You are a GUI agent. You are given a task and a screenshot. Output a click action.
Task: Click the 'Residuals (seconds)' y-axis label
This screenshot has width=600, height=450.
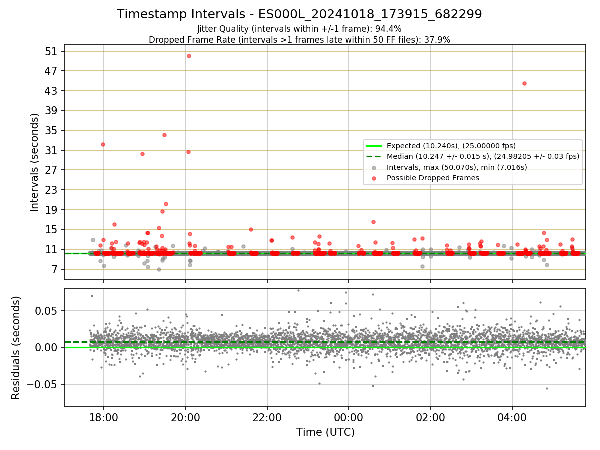tap(16, 348)
